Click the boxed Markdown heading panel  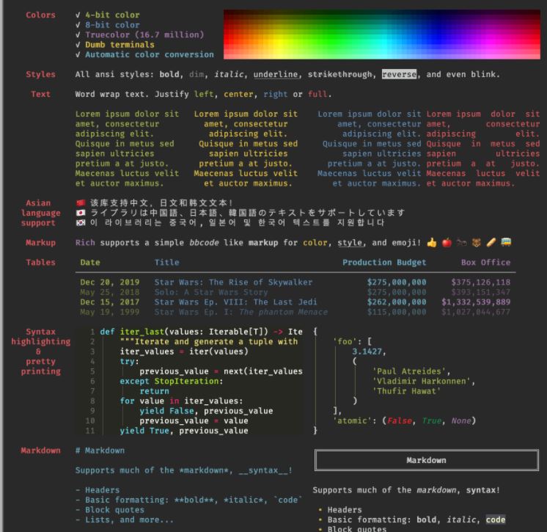(x=426, y=460)
